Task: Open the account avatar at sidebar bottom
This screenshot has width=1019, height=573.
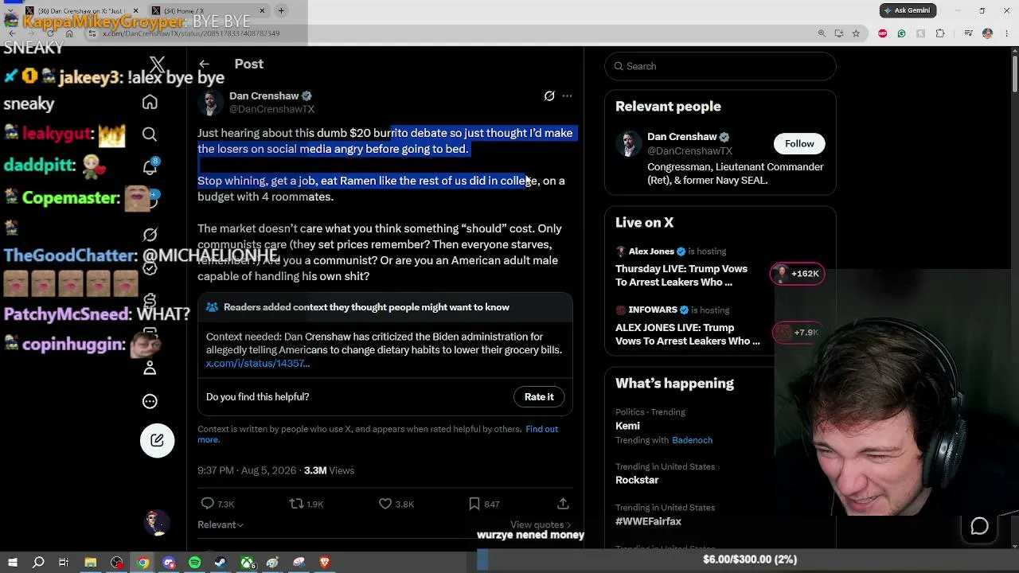Action: point(157,523)
